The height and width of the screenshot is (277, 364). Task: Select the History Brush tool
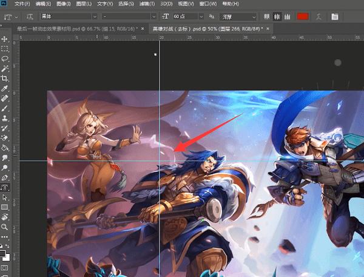[x=4, y=128]
